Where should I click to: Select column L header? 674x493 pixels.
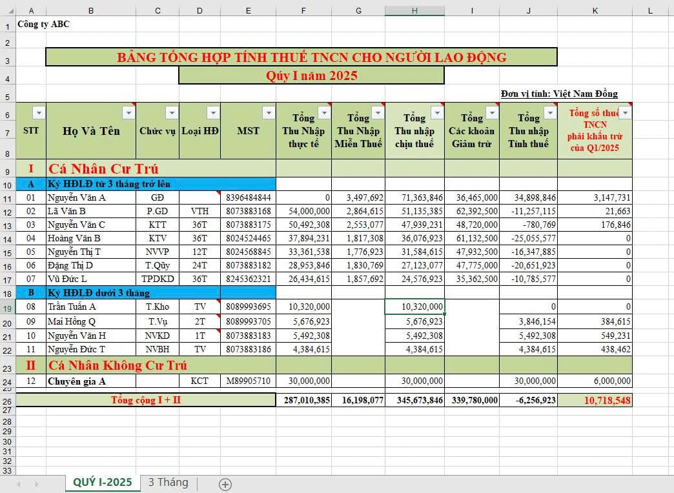point(650,11)
